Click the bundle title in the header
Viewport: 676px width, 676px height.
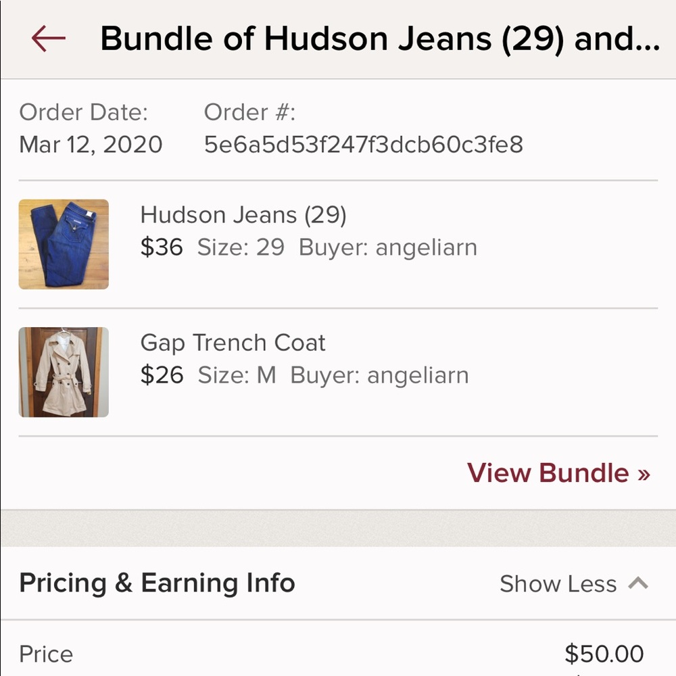coord(379,39)
